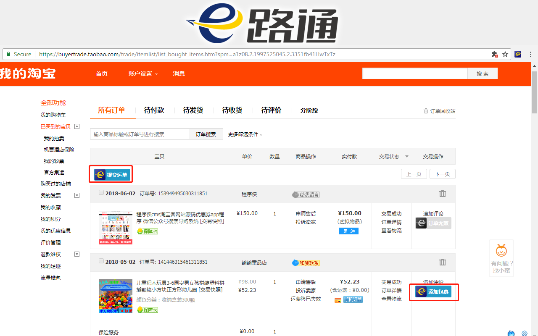Click the 保障卡 badge on the 儿童积木 order
Viewport: 538px width, 336px height.
coord(148,310)
